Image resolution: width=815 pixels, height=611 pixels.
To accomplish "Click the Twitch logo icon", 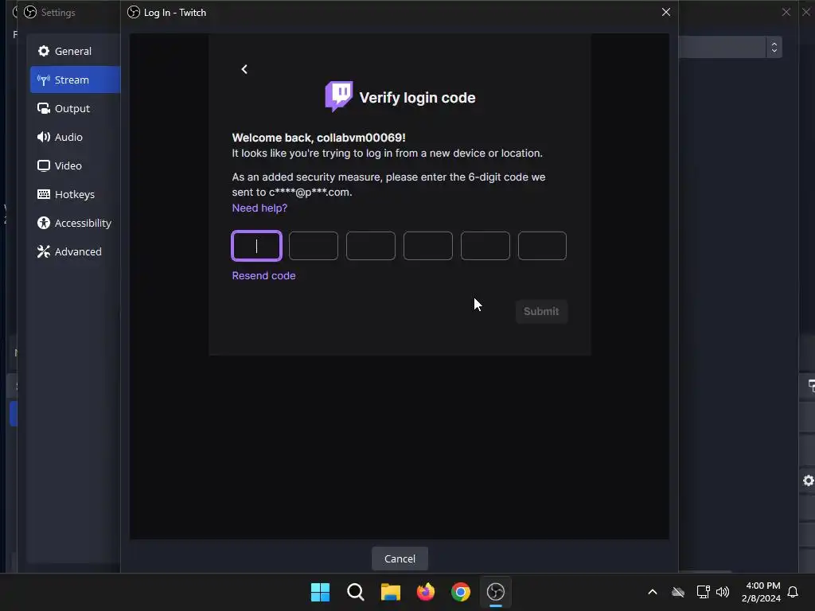I will [x=339, y=96].
